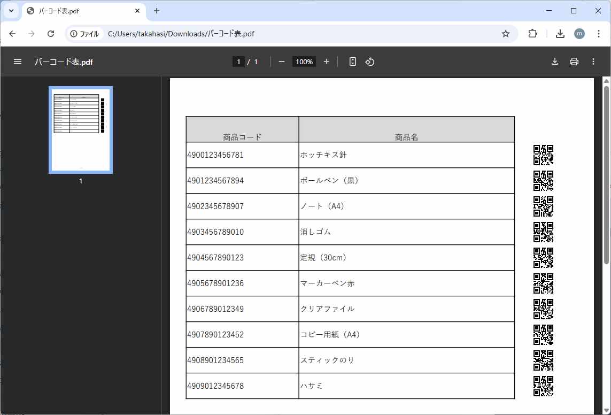Open the tab search dropdown arrow

11,10
